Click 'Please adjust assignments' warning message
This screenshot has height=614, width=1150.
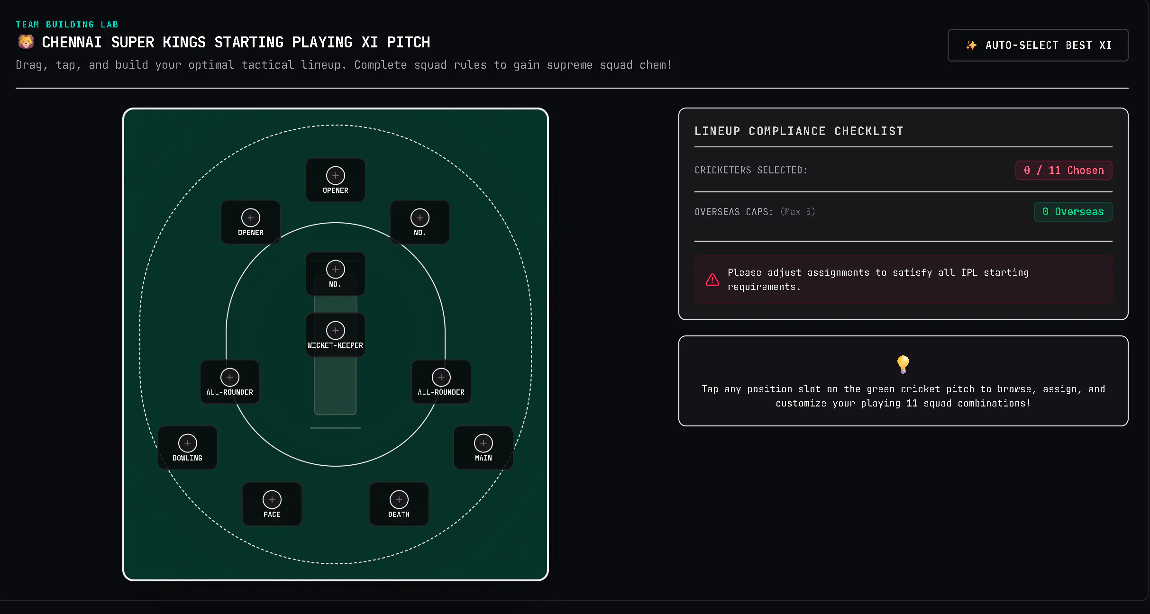[878, 280]
